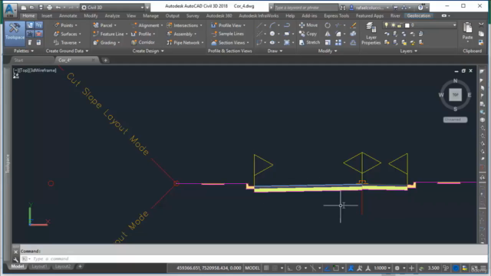The width and height of the screenshot is (491, 276).
Task: Select the Rotate tool in Modify panel
Action: pyautogui.click(x=328, y=25)
